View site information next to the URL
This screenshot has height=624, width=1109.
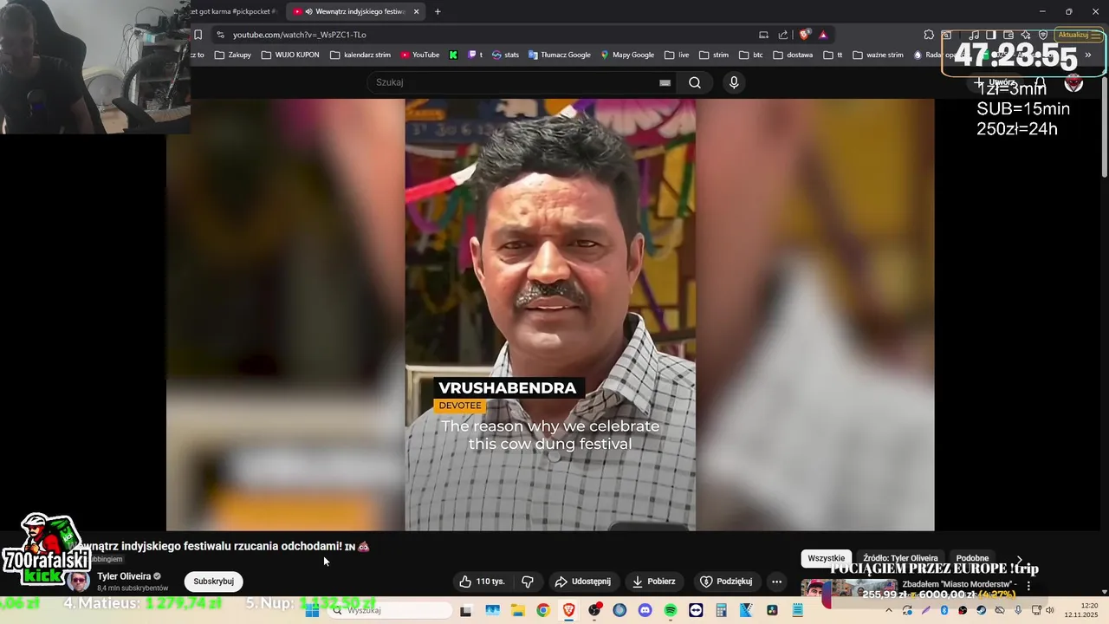220,35
